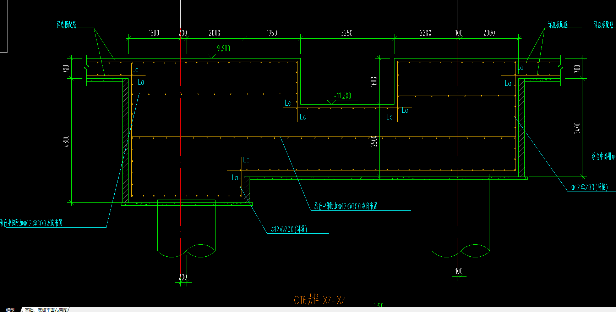Select center 承台中部附加Φ12@300双向布置 note
Screen dimensions: 616x312
(345, 206)
